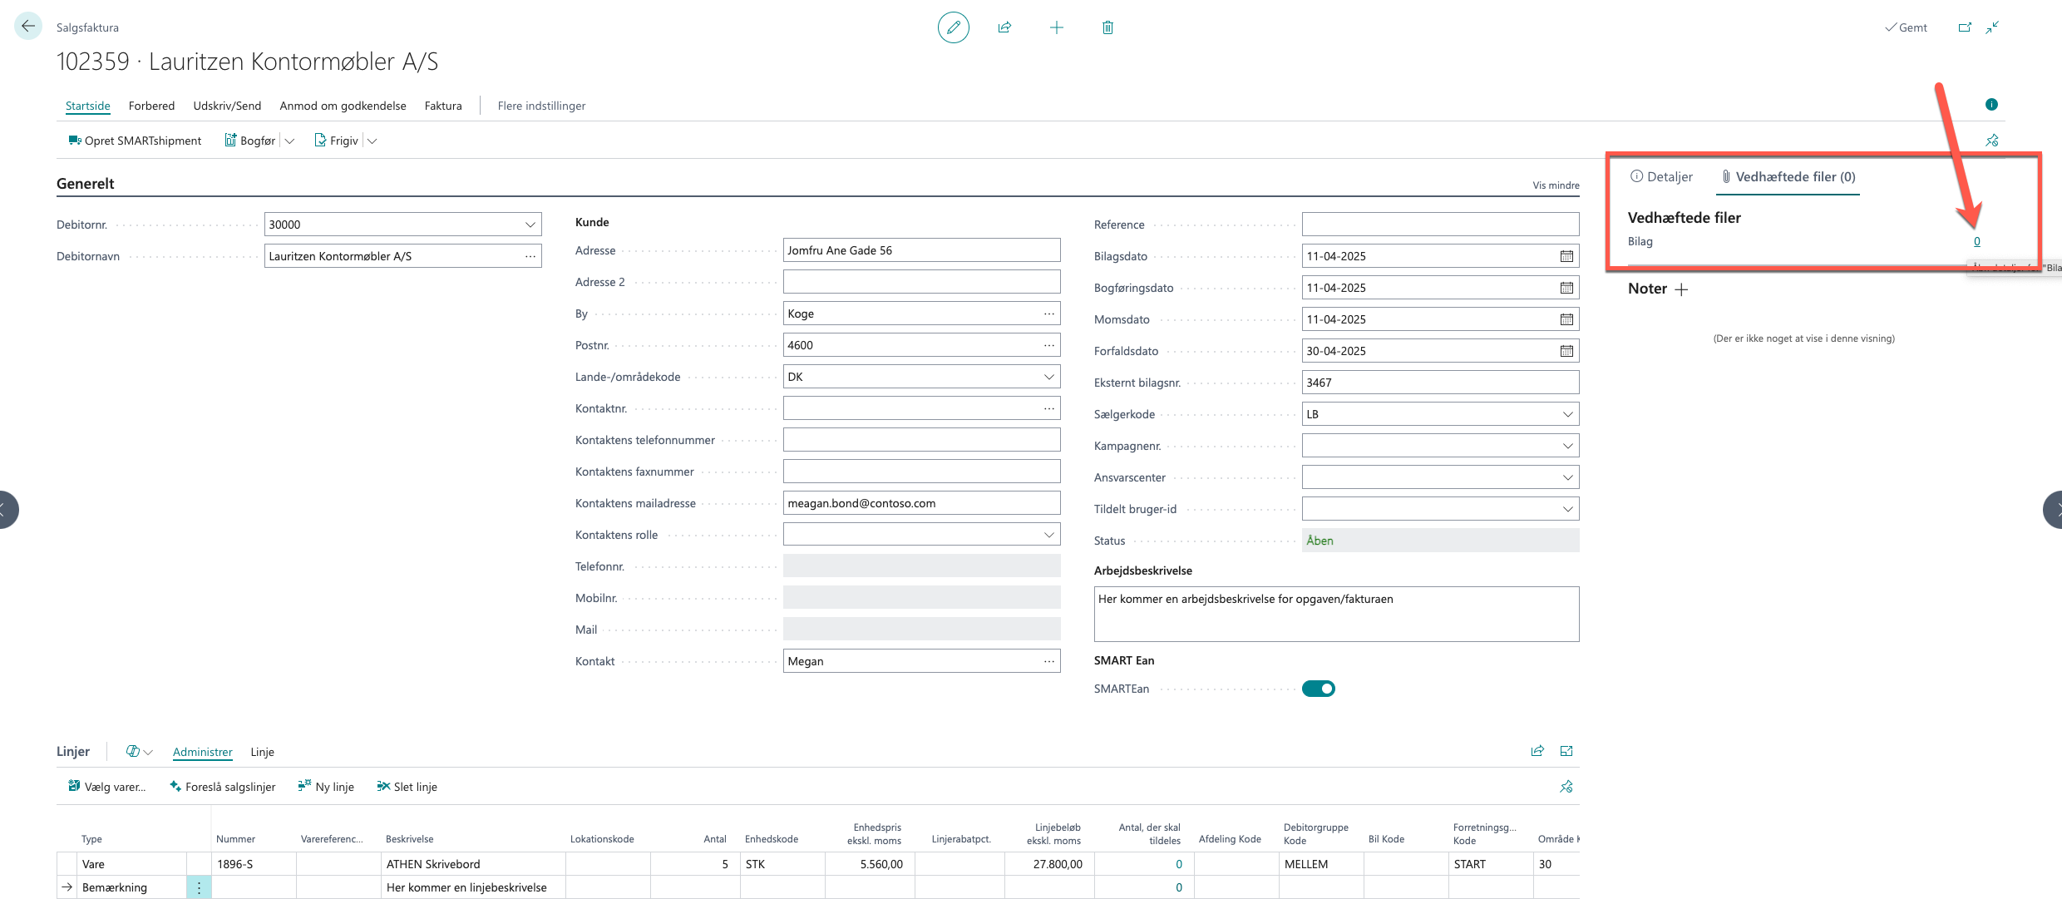Expand the Sælgerkode dropdown
The width and height of the screenshot is (2062, 899).
1567,414
